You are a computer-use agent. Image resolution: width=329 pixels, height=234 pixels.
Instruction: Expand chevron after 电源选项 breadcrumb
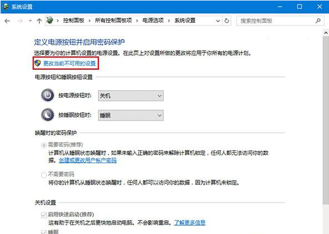click(169, 21)
